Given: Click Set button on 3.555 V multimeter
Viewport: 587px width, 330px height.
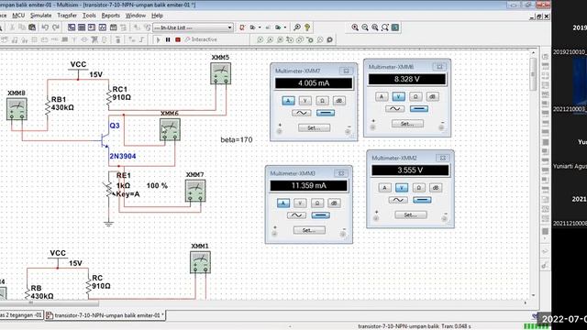Looking at the screenshot, I should (x=411, y=215).
